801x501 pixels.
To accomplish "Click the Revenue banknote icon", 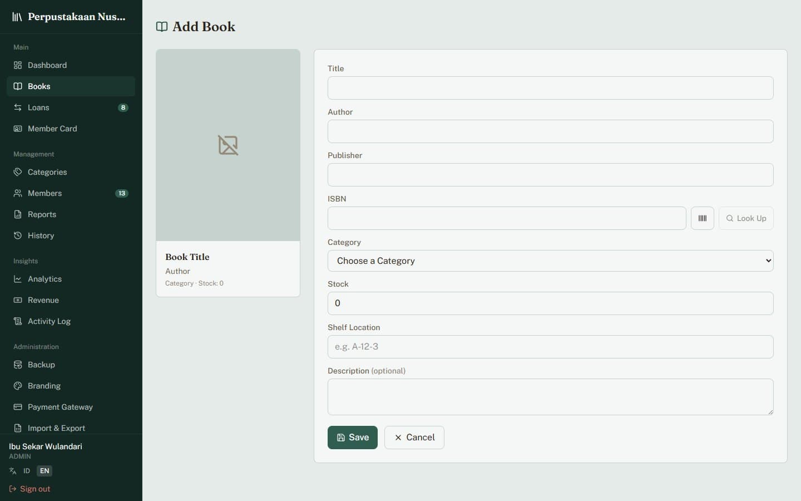I will (18, 300).
